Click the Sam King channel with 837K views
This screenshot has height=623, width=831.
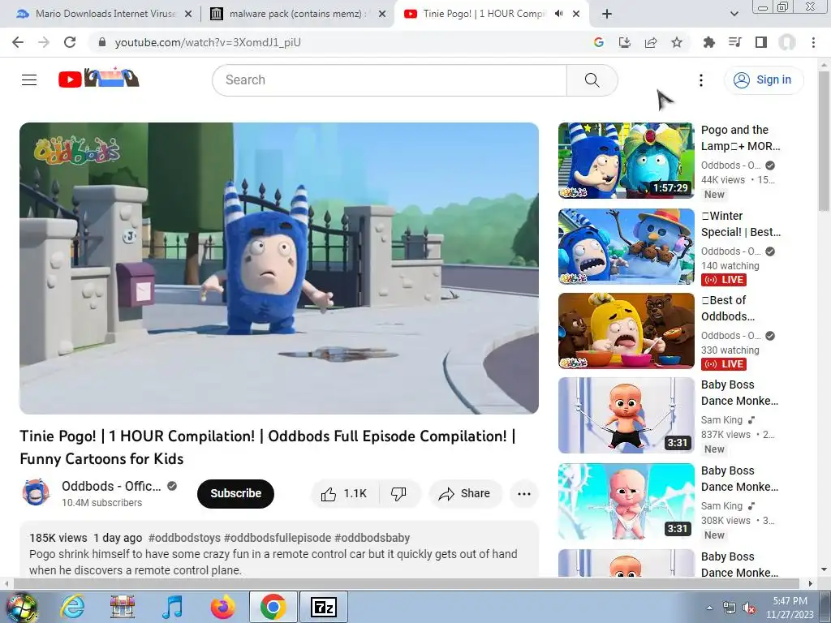[721, 420]
